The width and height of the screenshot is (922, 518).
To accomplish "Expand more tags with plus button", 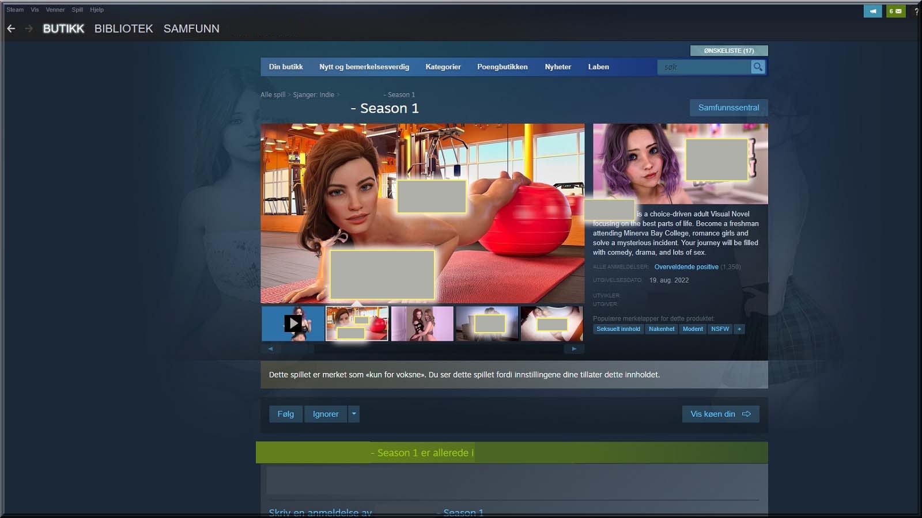I will pos(739,329).
